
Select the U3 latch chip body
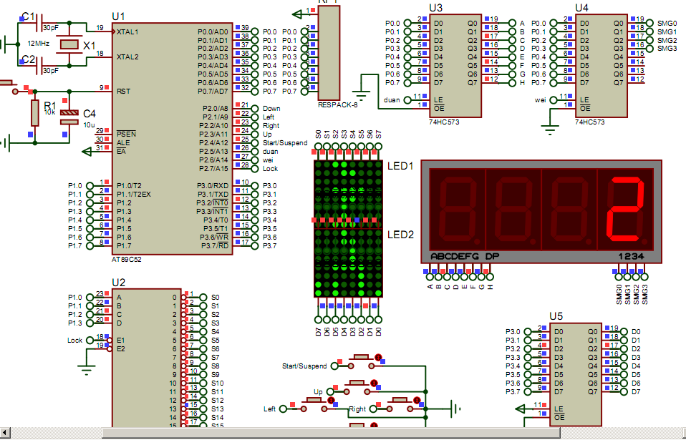tap(455, 66)
